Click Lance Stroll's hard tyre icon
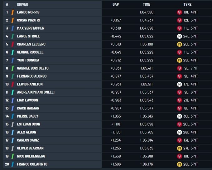 179,36
